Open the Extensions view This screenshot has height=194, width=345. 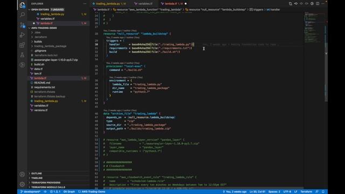pyautogui.click(x=22, y=45)
